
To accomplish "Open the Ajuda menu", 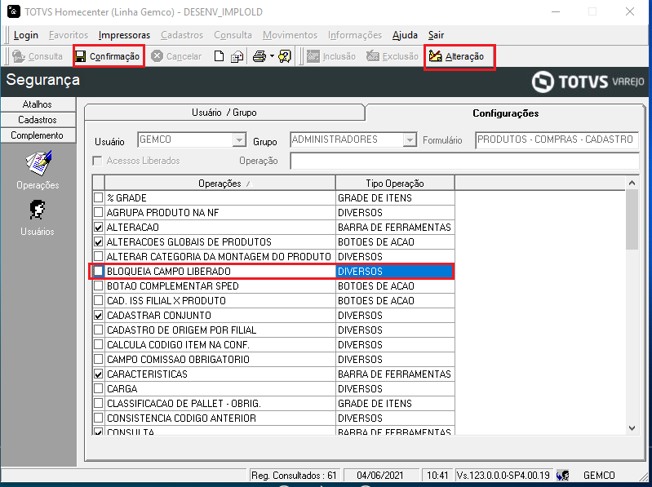I will coord(405,35).
